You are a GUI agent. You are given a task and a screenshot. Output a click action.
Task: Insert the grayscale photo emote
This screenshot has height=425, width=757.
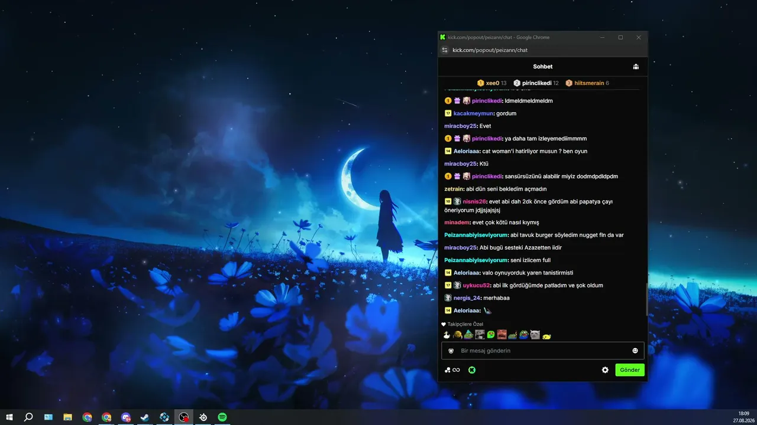click(480, 335)
